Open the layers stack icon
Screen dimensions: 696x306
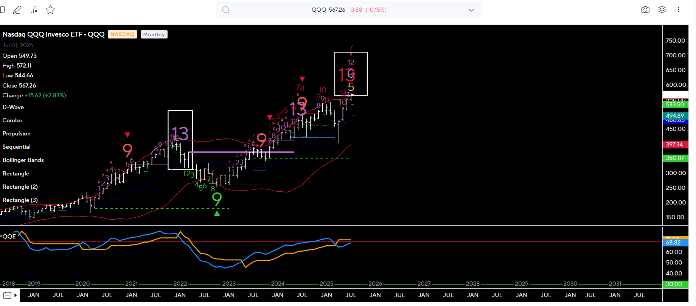pyautogui.click(x=662, y=10)
